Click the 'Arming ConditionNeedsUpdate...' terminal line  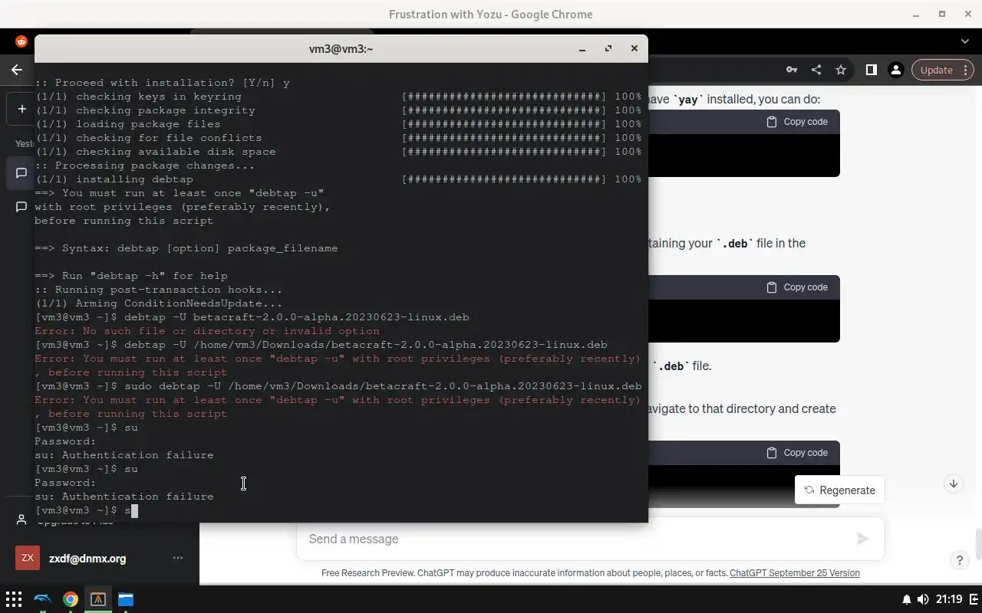point(159,303)
